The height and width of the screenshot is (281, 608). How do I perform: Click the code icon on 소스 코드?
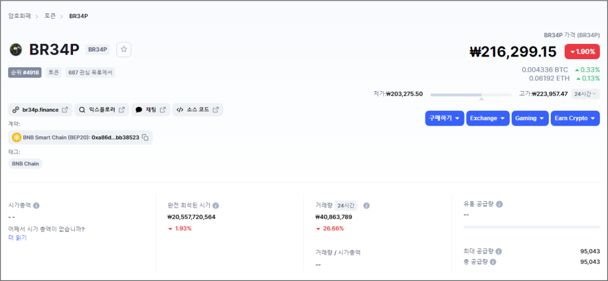pyautogui.click(x=179, y=110)
